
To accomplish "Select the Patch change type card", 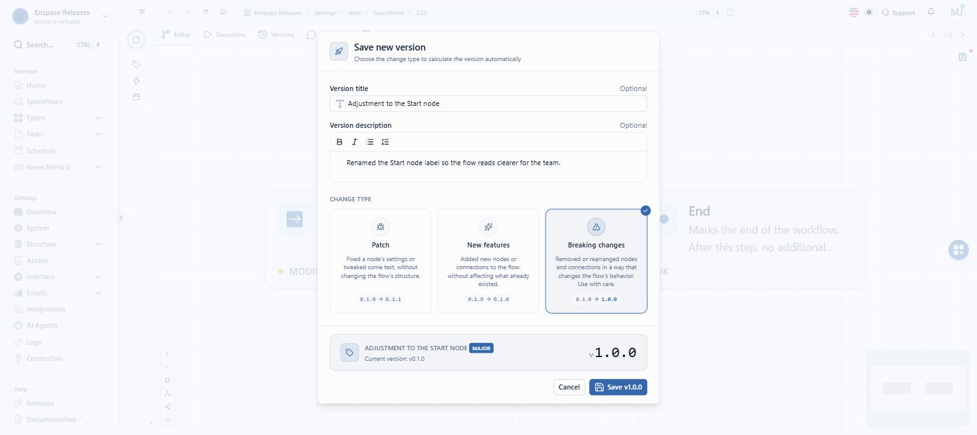I will [381, 261].
